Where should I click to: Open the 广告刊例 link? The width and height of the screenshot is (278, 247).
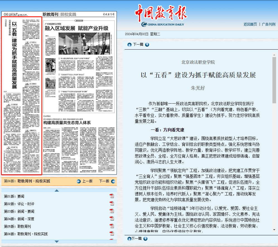point(269,24)
